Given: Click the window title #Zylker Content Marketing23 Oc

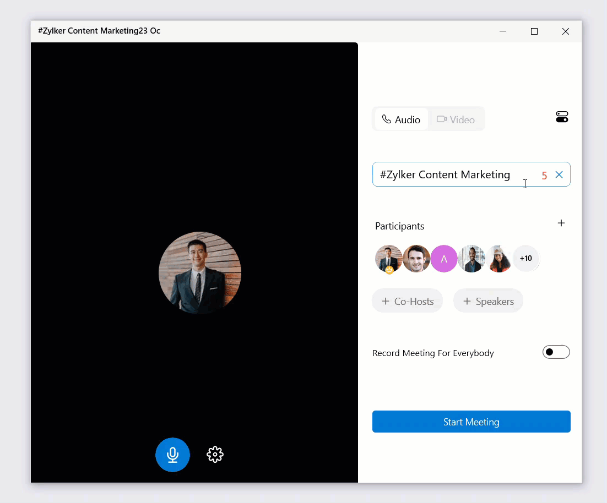Looking at the screenshot, I should pos(99,31).
